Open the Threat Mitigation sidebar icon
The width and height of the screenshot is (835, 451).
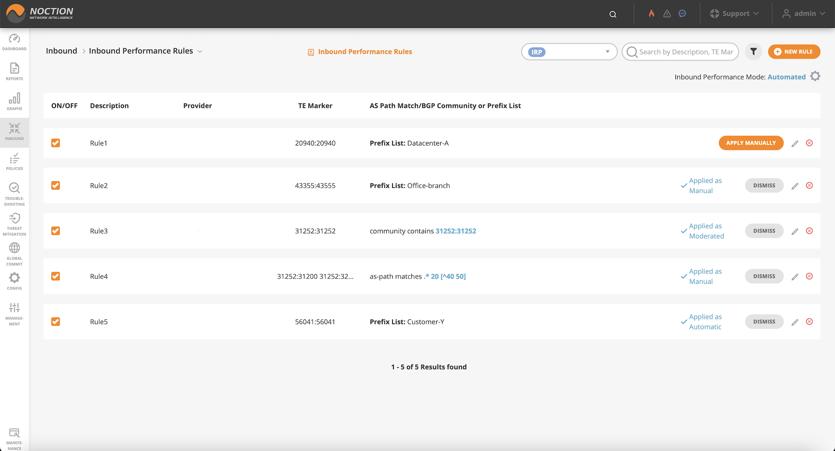click(14, 224)
